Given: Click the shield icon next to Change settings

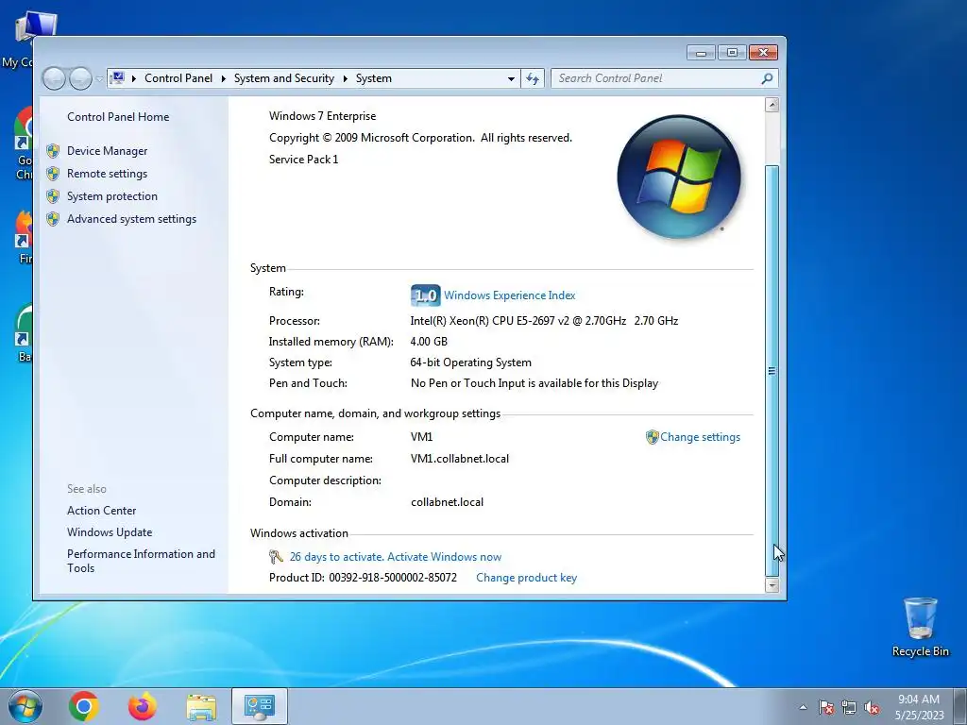Looking at the screenshot, I should click(x=652, y=437).
